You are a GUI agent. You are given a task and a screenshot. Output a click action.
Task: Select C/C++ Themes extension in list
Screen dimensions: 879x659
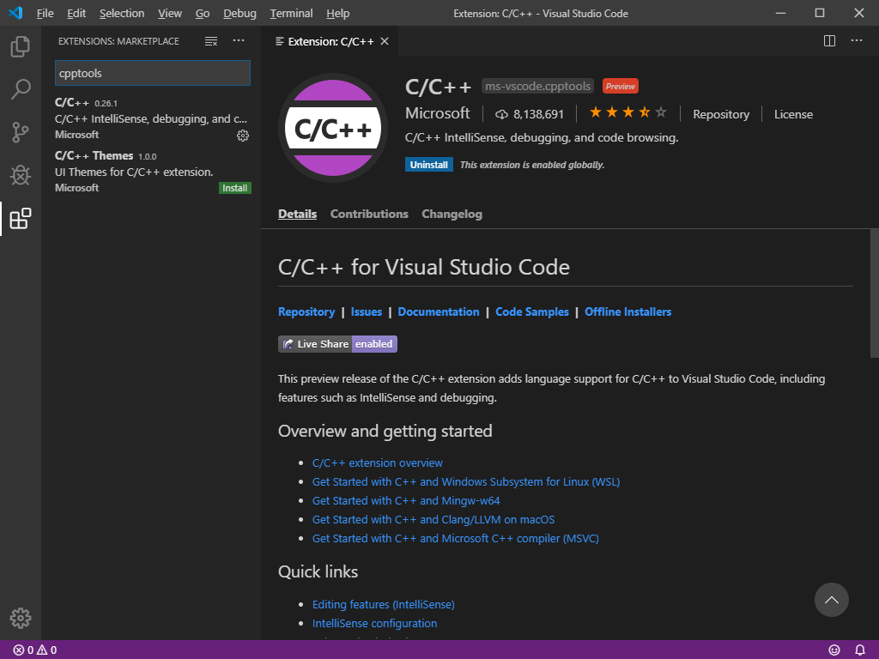(151, 172)
